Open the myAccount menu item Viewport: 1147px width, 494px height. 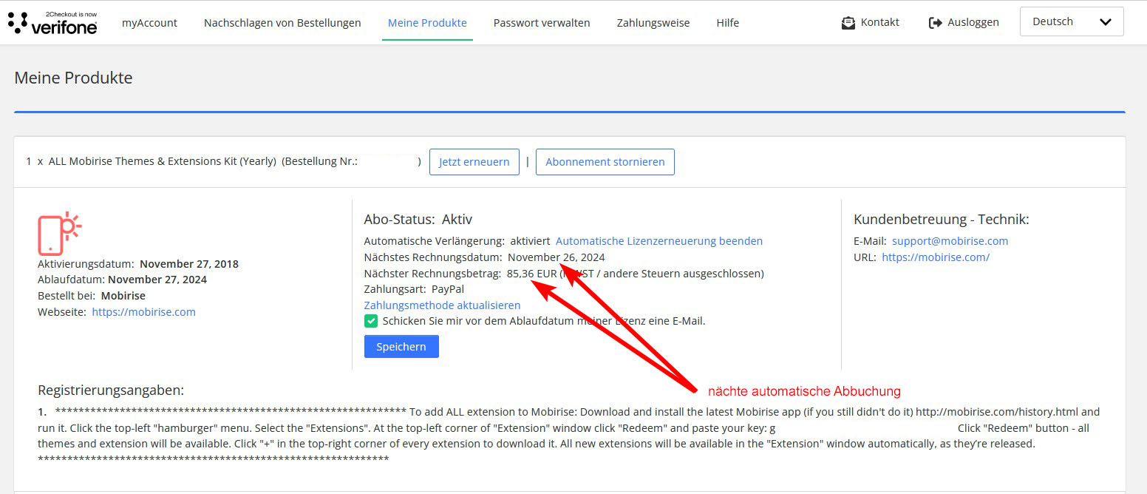[149, 23]
